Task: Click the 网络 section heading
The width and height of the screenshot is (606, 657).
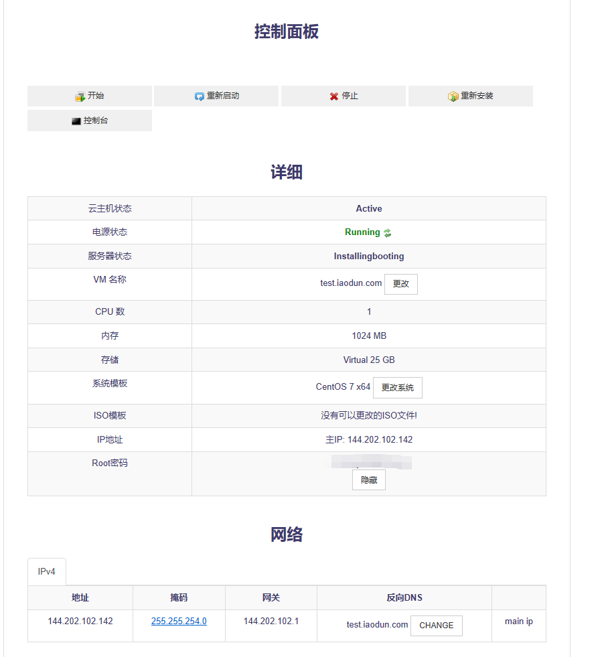Action: coord(287,534)
